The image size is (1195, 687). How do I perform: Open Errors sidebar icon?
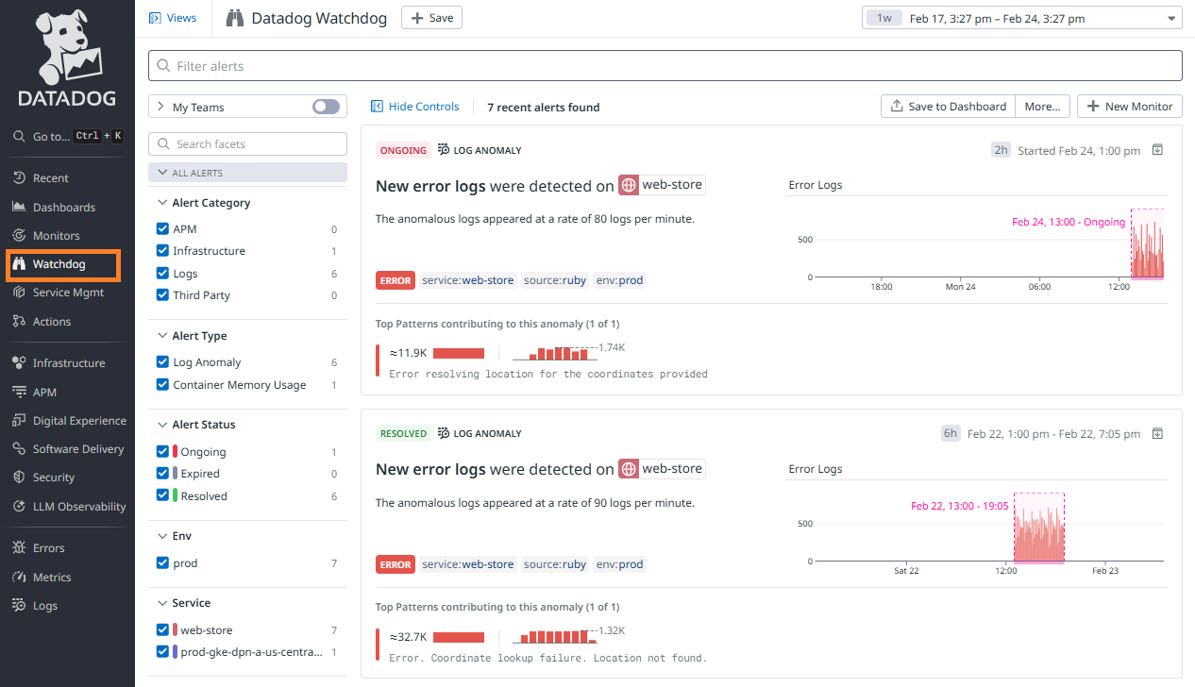click(19, 547)
